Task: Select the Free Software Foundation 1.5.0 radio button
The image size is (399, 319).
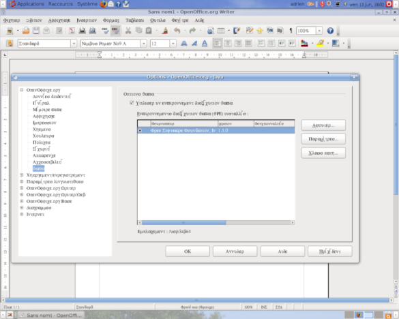Action: click(140, 130)
